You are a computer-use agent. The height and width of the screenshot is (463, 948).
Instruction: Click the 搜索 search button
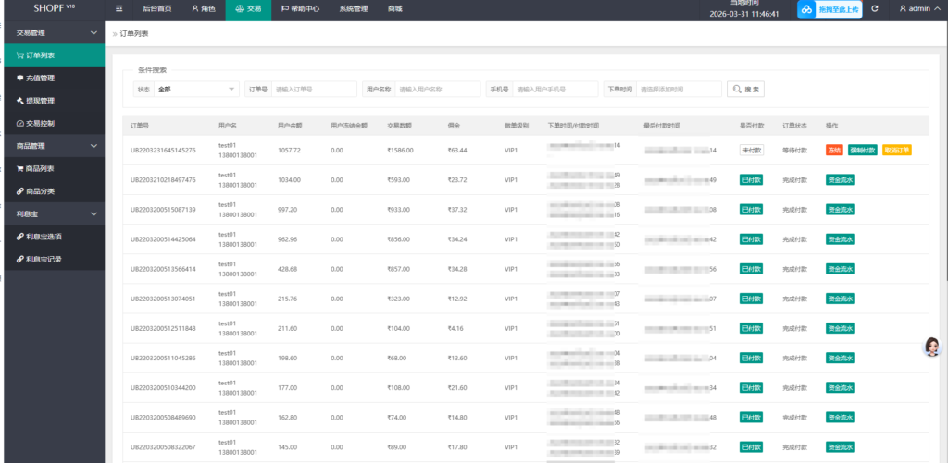click(747, 90)
